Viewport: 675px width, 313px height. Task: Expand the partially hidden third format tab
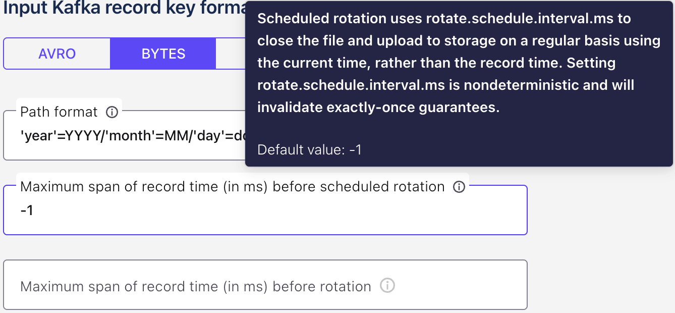(230, 53)
